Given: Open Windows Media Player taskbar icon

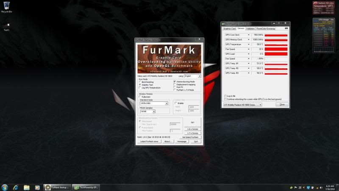Looking at the screenshot, I should 37,187.
